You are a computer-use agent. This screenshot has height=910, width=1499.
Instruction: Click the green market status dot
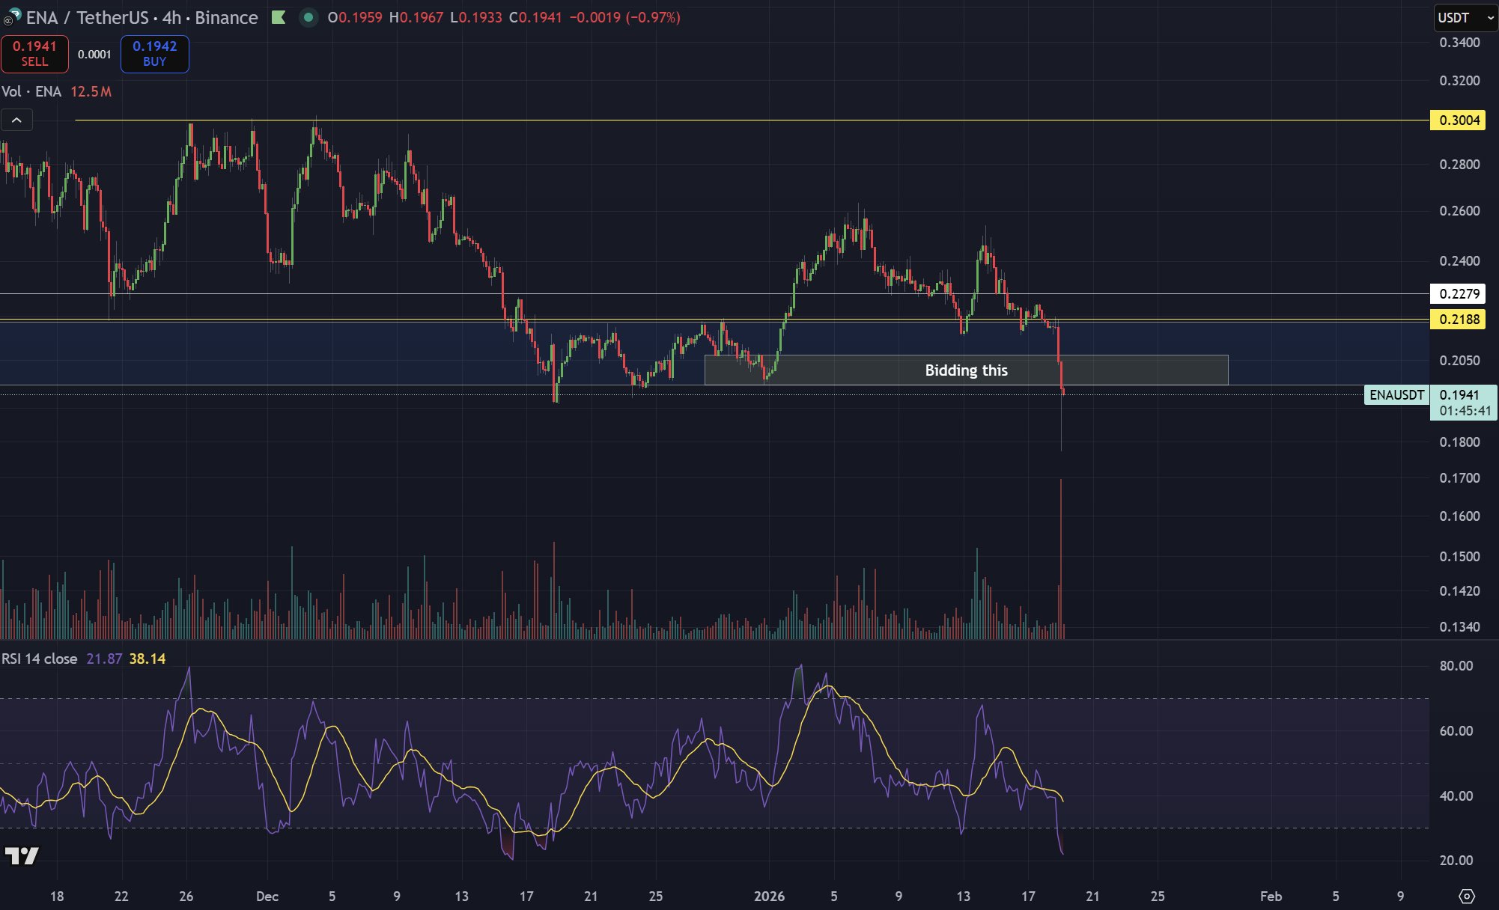pos(308,17)
